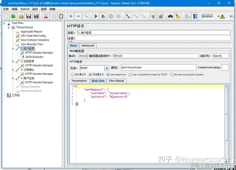Image resolution: width=236 pixels, height=170 pixels.
Task: Click the Shutdown icon
Action: click(x=118, y=16)
